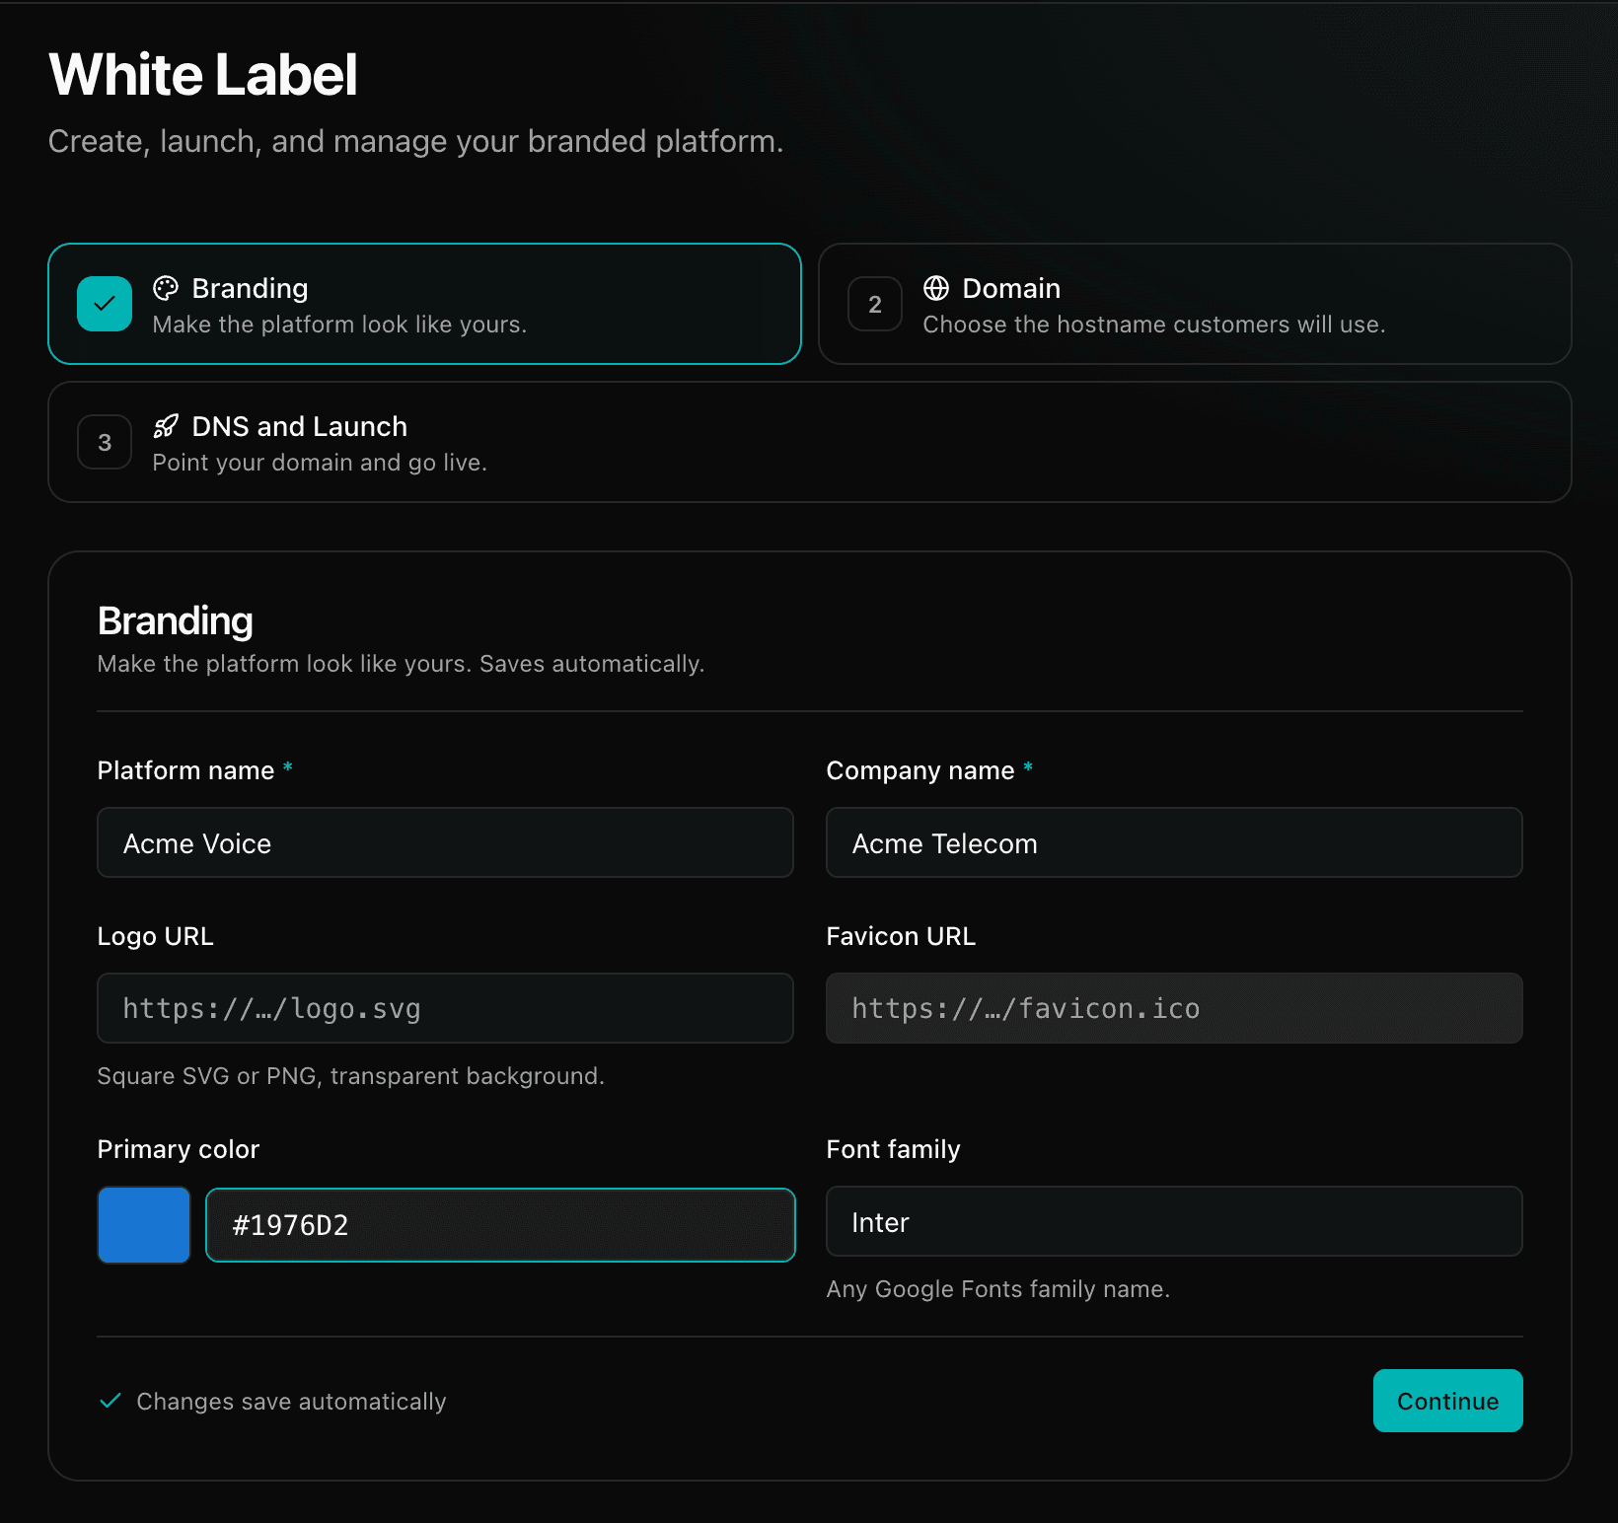
Task: Focus the Platform name field with Acme Voice
Action: [445, 842]
